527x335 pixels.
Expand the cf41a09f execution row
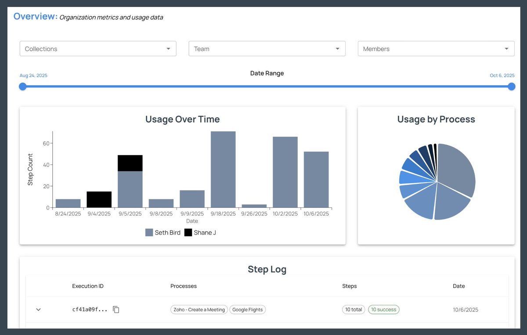38,310
